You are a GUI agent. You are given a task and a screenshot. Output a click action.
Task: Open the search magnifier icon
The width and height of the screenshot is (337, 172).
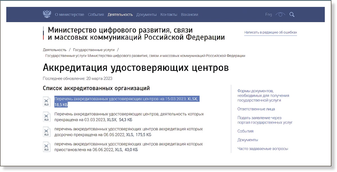coord(292,15)
